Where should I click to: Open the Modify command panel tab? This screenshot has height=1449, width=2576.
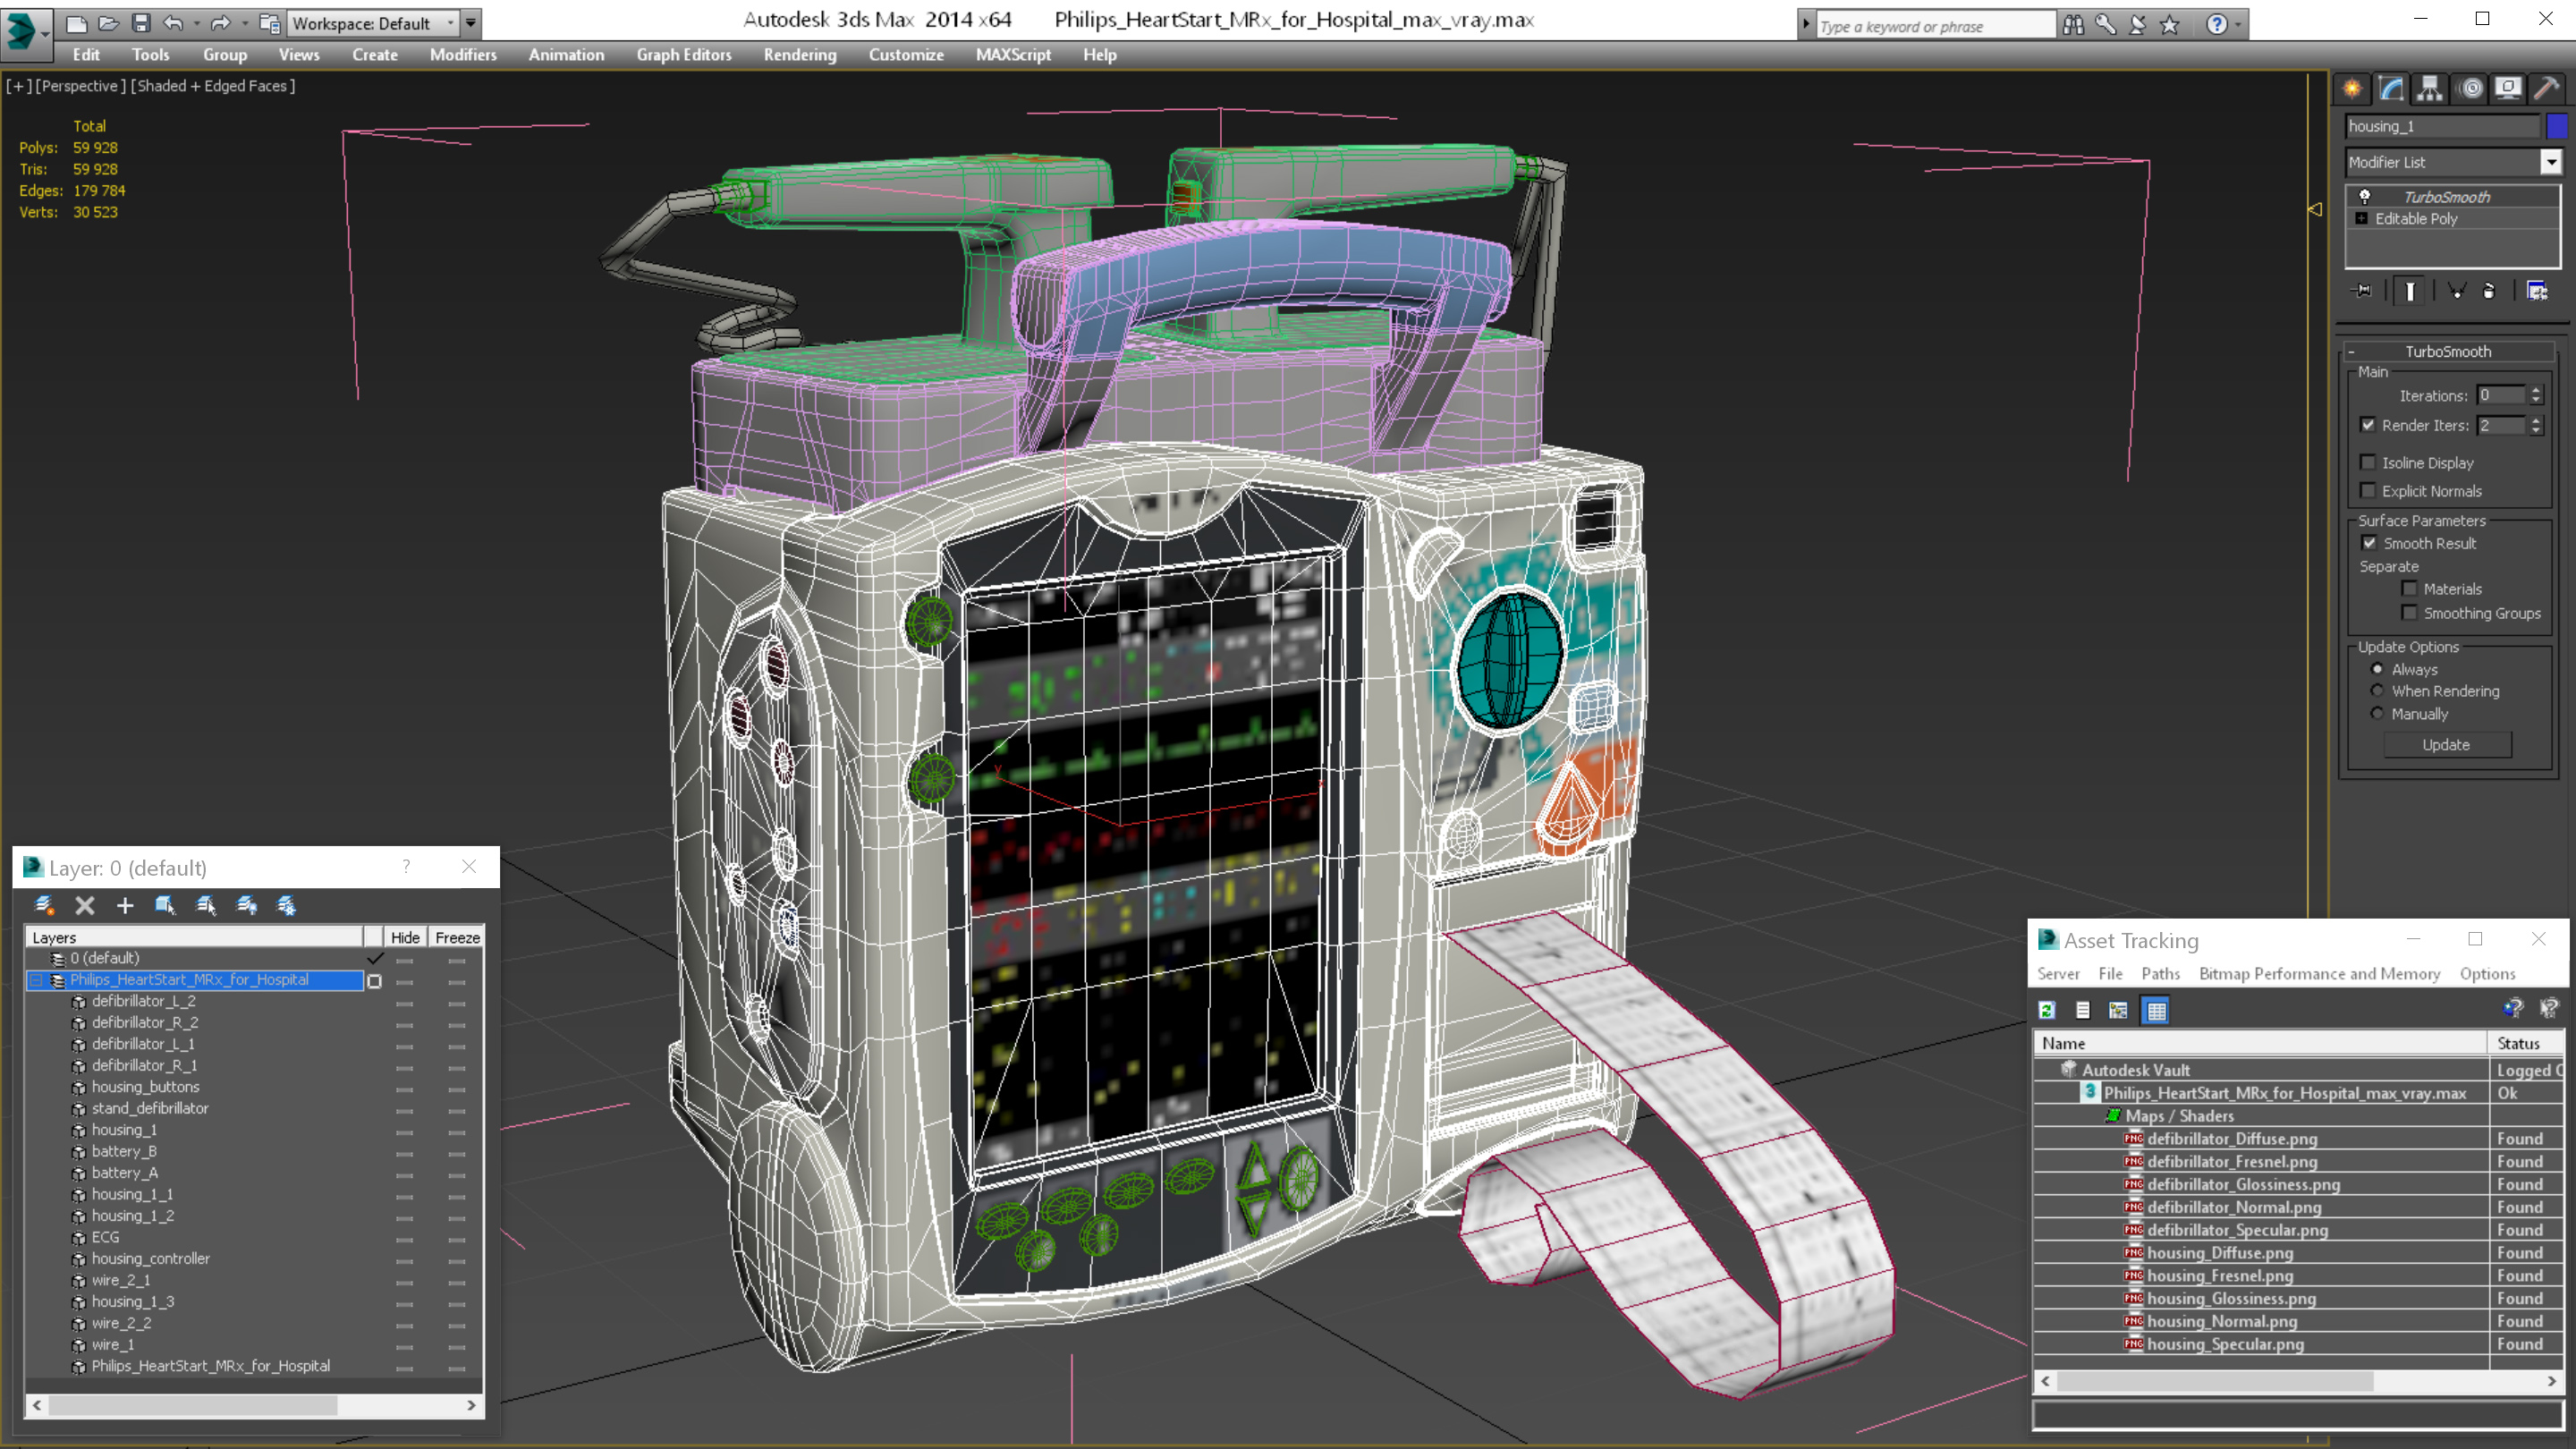2391,89
